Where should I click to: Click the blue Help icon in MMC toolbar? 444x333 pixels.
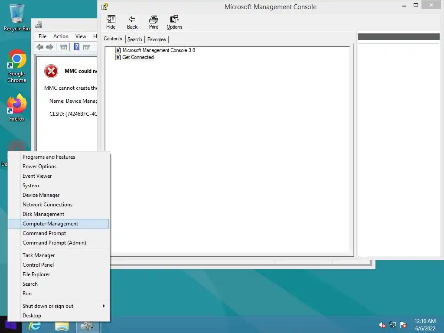[76, 47]
